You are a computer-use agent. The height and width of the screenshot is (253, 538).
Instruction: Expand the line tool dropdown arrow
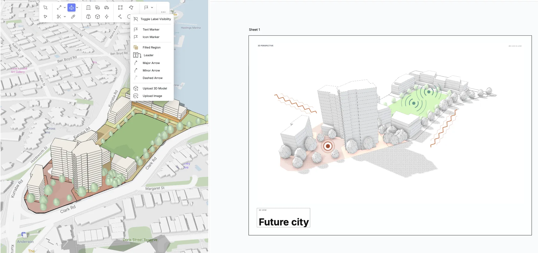(65, 7)
